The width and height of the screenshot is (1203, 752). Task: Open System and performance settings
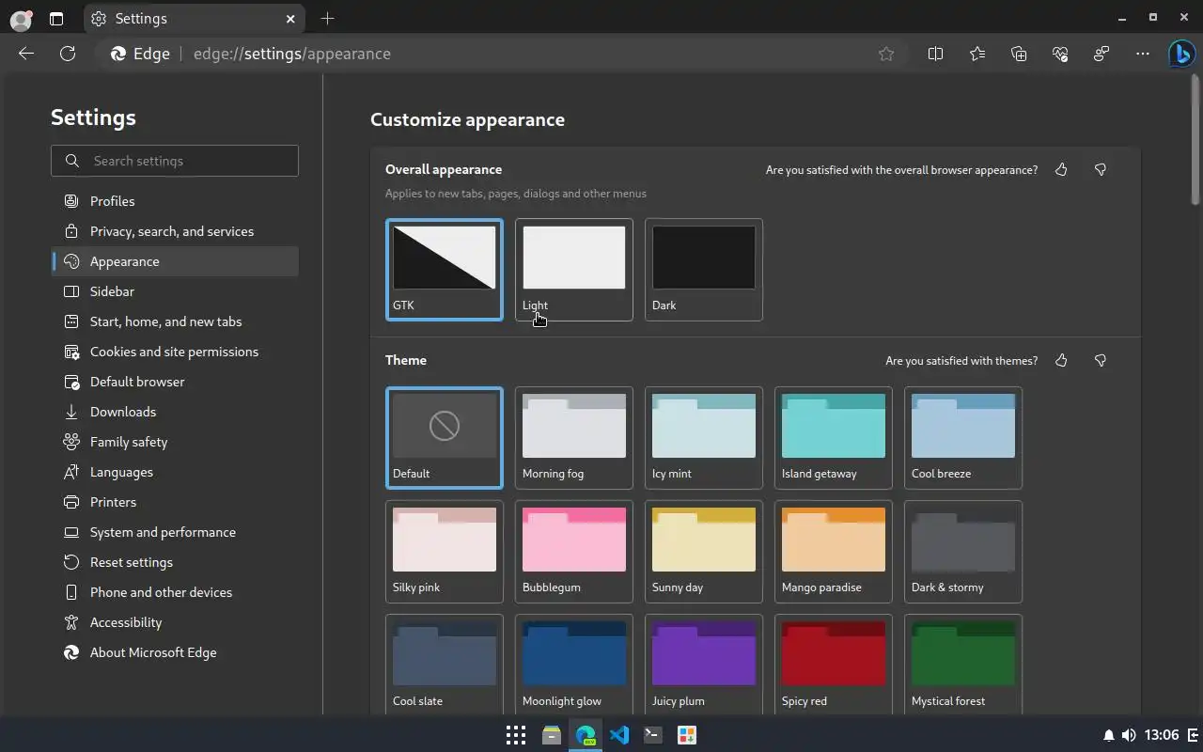(x=175, y=532)
